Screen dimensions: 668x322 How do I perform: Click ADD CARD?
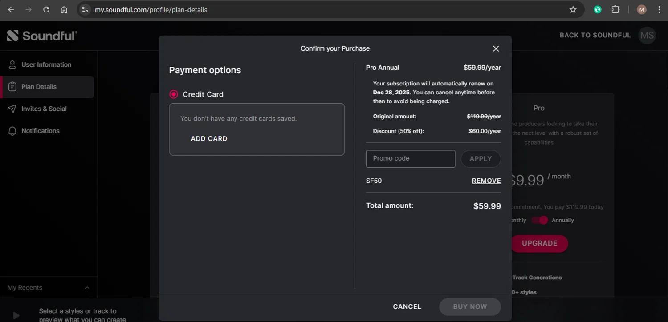point(209,138)
